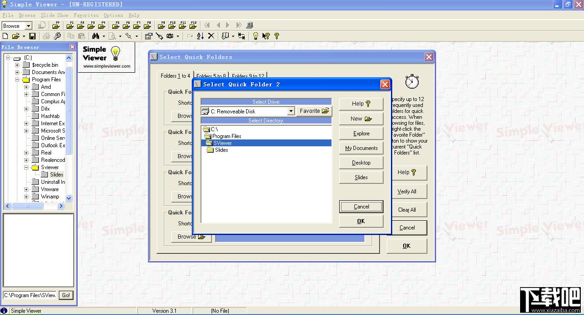Expand the $recycle.bin tree node
This screenshot has width=584, height=315.
17,65
